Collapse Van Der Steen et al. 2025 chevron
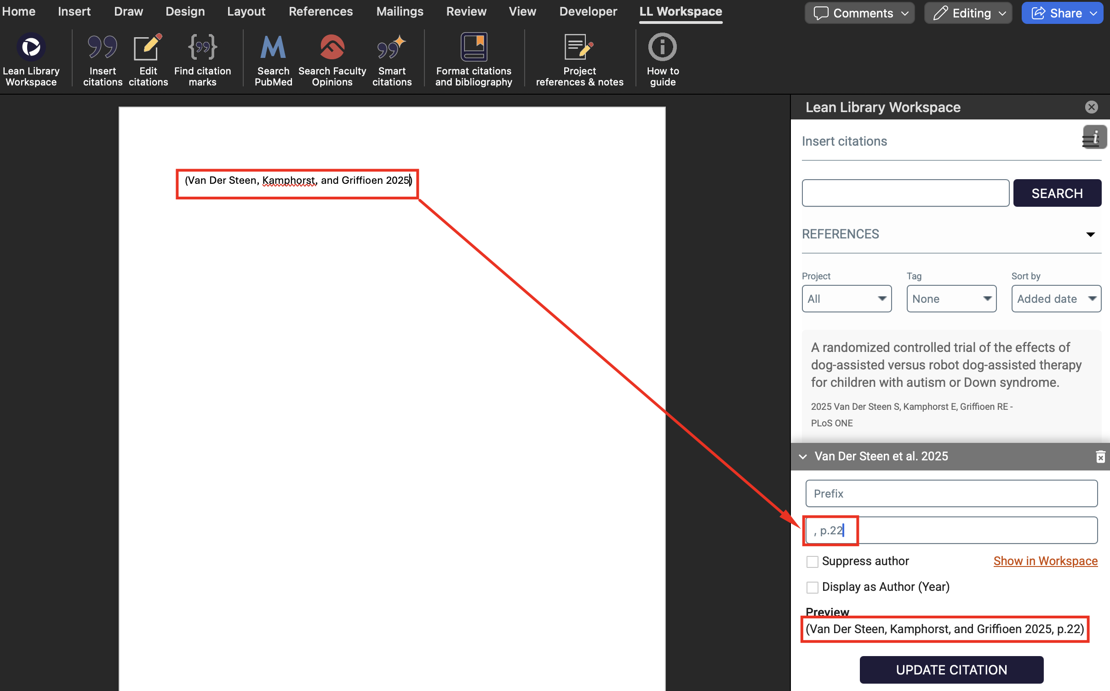Image resolution: width=1110 pixels, height=691 pixels. 803,457
